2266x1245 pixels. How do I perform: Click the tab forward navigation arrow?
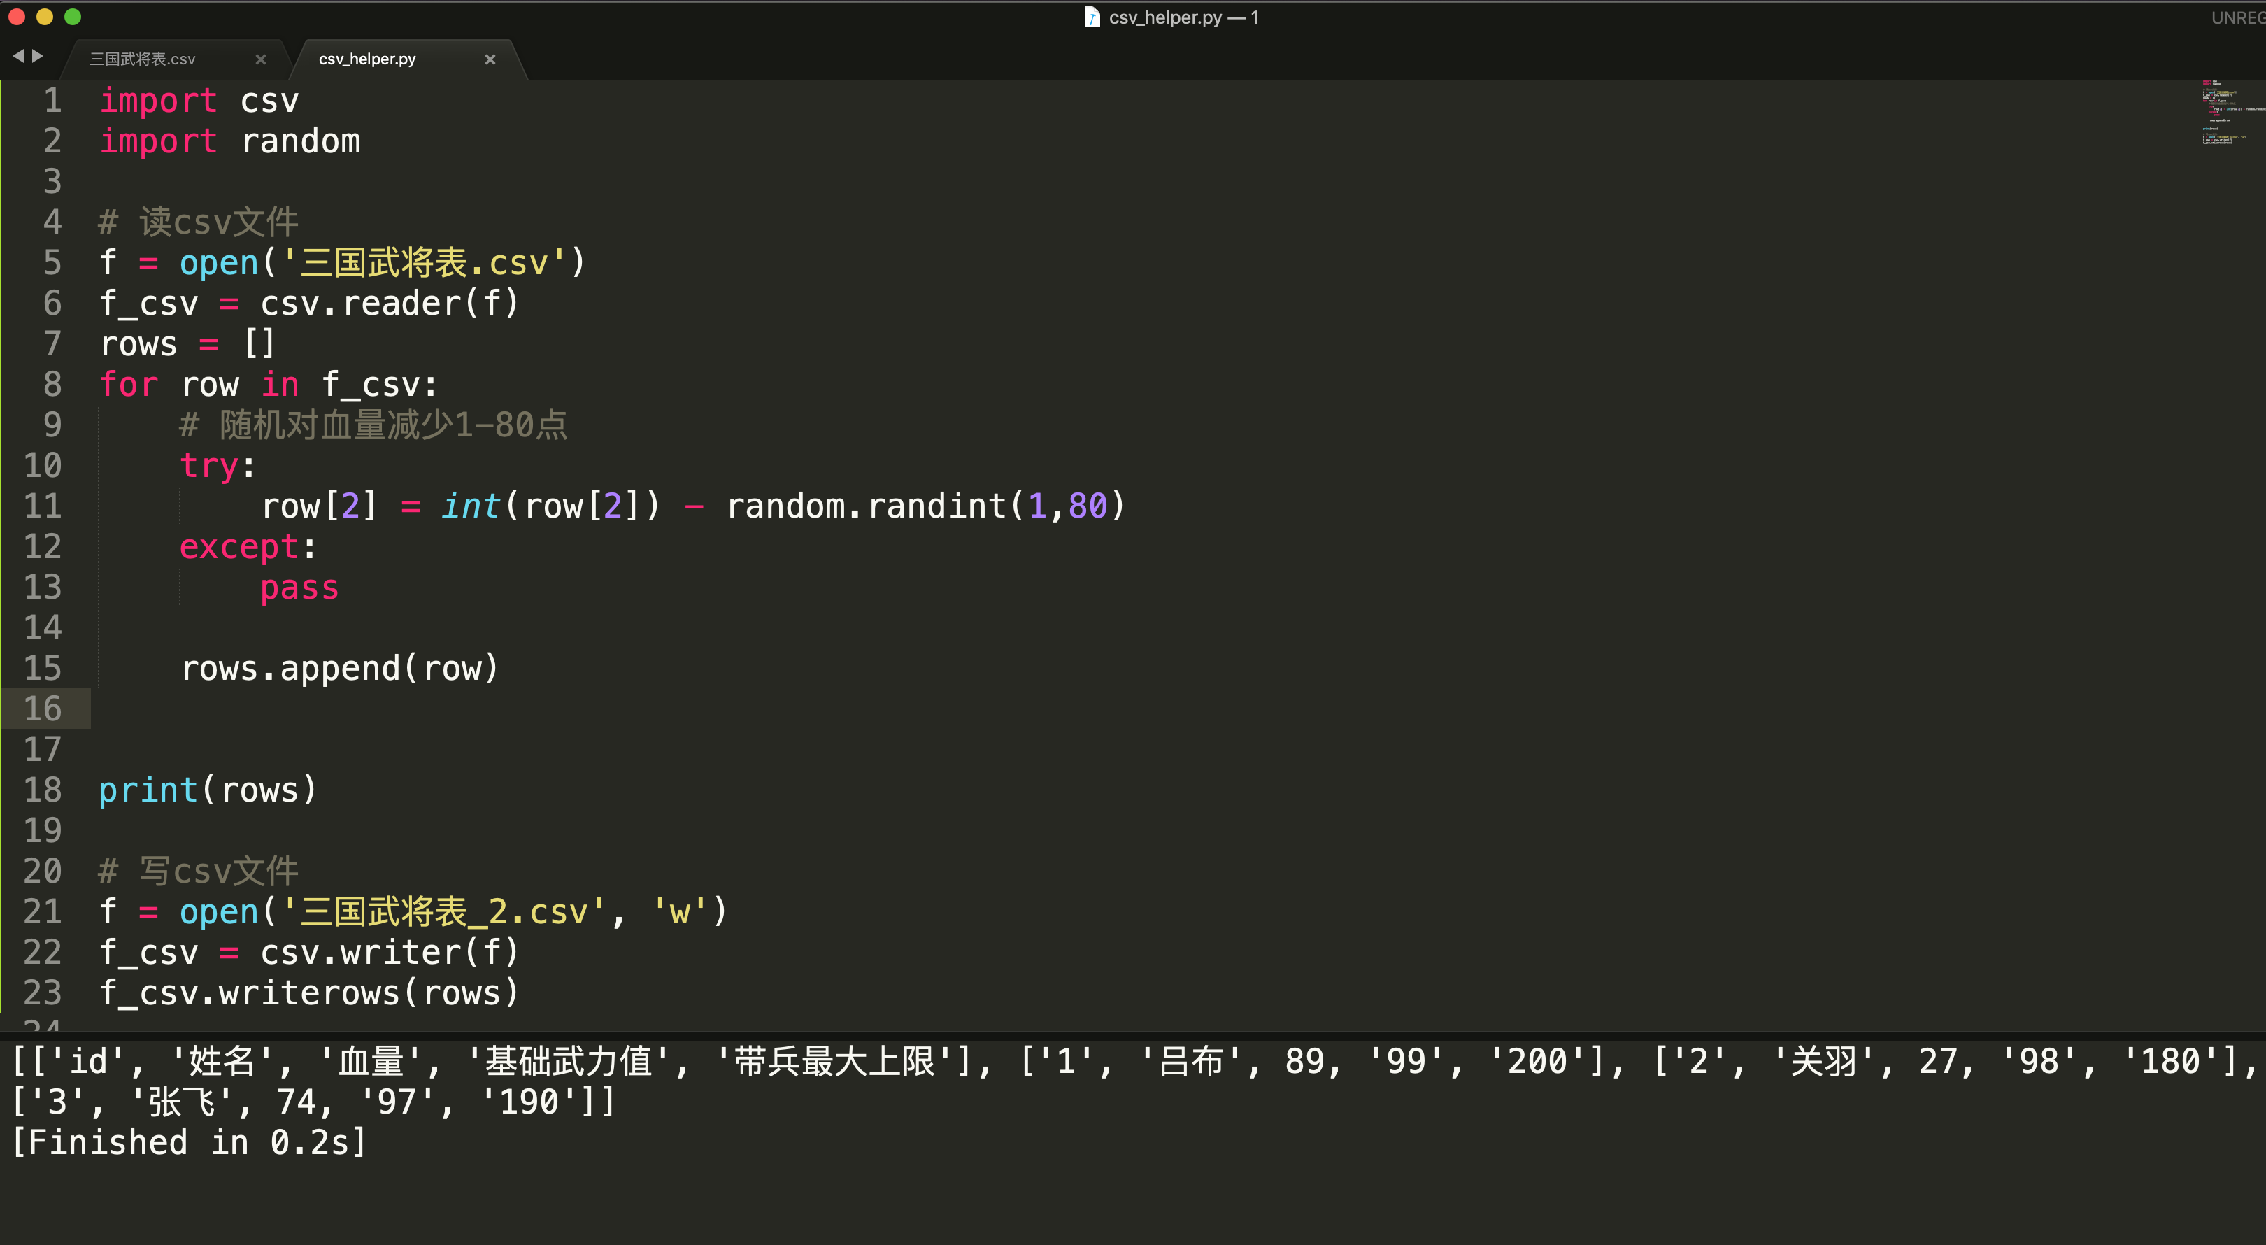(38, 57)
